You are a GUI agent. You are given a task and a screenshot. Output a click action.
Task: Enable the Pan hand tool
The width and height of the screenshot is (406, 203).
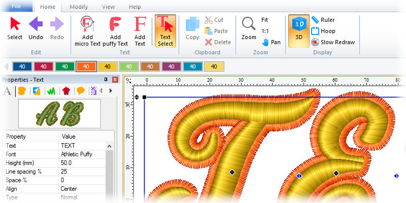[x=272, y=42]
